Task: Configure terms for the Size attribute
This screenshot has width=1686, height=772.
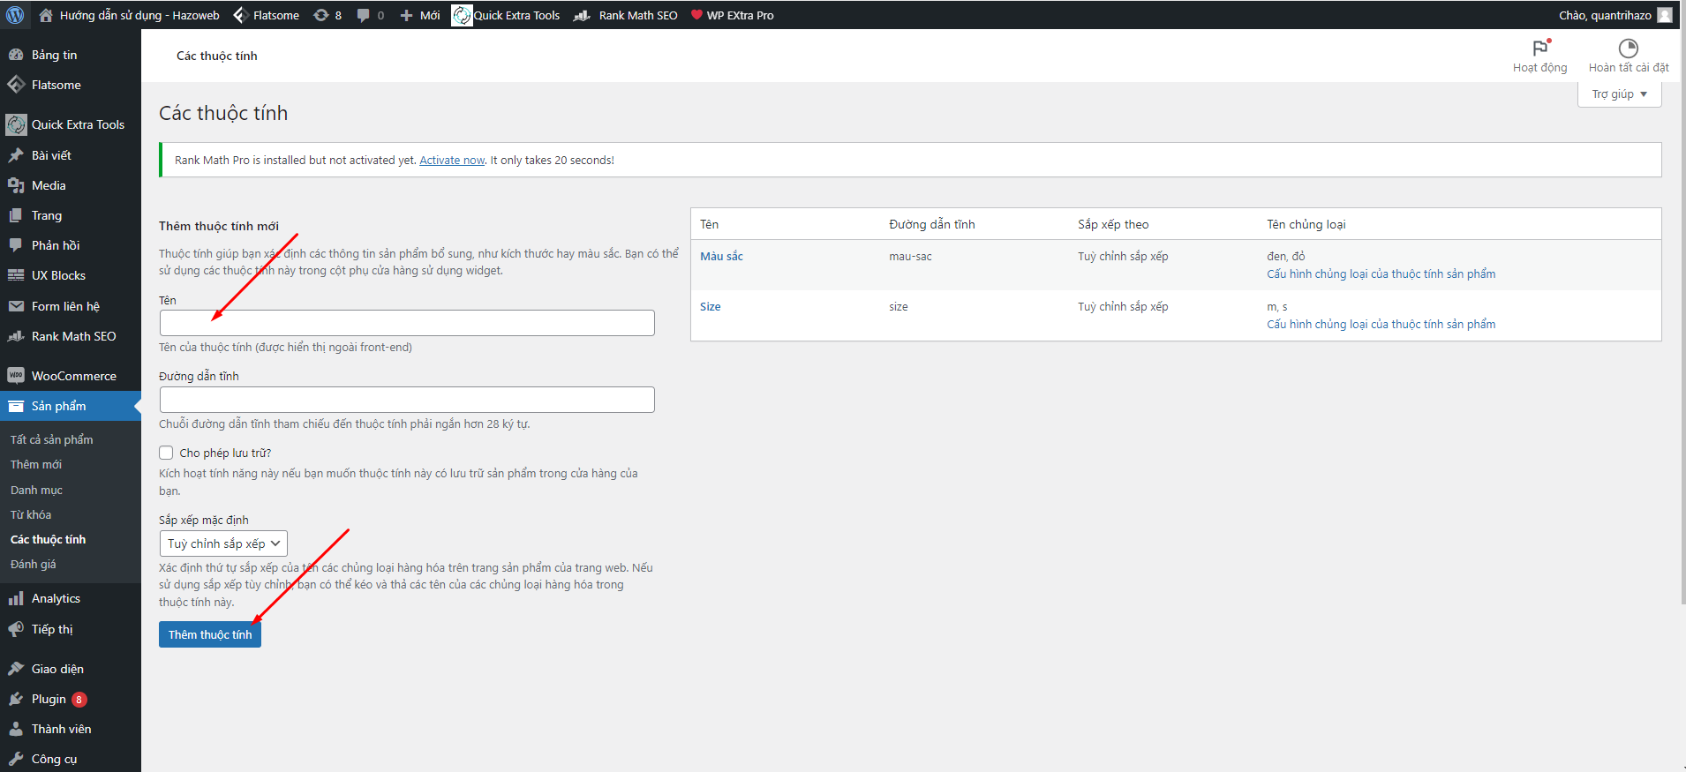Action: tap(1381, 325)
